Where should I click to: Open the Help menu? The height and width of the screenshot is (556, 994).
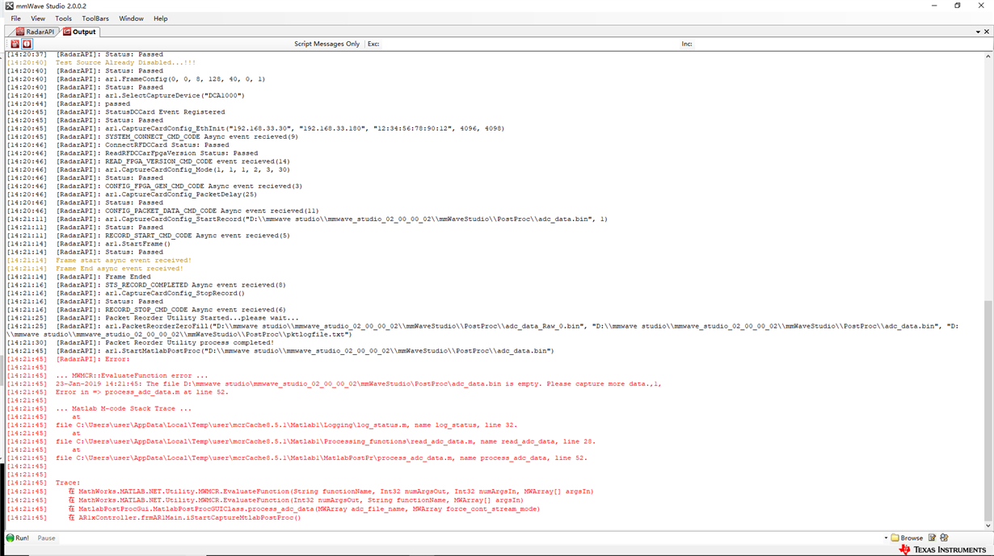(x=161, y=19)
